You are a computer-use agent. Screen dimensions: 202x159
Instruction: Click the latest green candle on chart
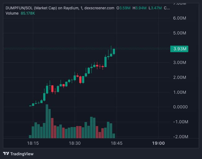click(x=114, y=52)
